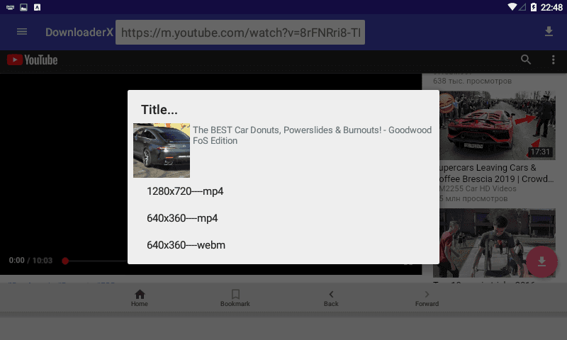Open Bookmark in bottom bar
Image resolution: width=567 pixels, height=340 pixels.
tap(235, 298)
